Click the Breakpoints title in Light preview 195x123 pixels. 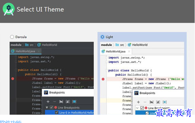(147, 93)
